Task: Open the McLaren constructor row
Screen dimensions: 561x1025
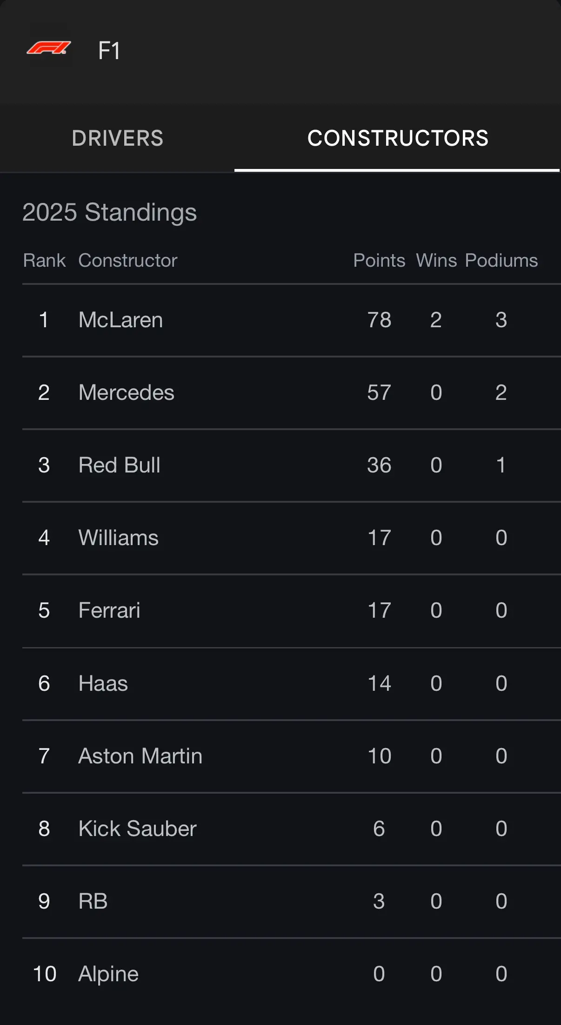Action: [x=292, y=320]
